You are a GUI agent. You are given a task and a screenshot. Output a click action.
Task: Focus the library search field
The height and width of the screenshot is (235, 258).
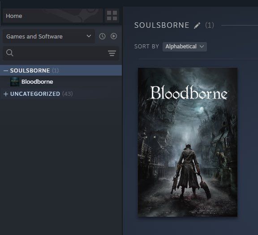61,53
